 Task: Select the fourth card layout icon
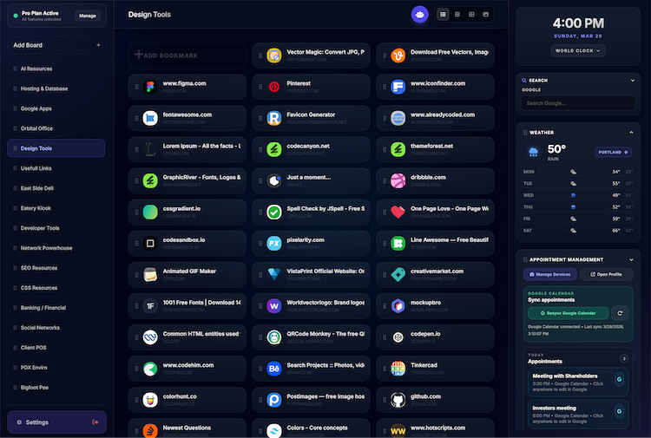pyautogui.click(x=485, y=15)
